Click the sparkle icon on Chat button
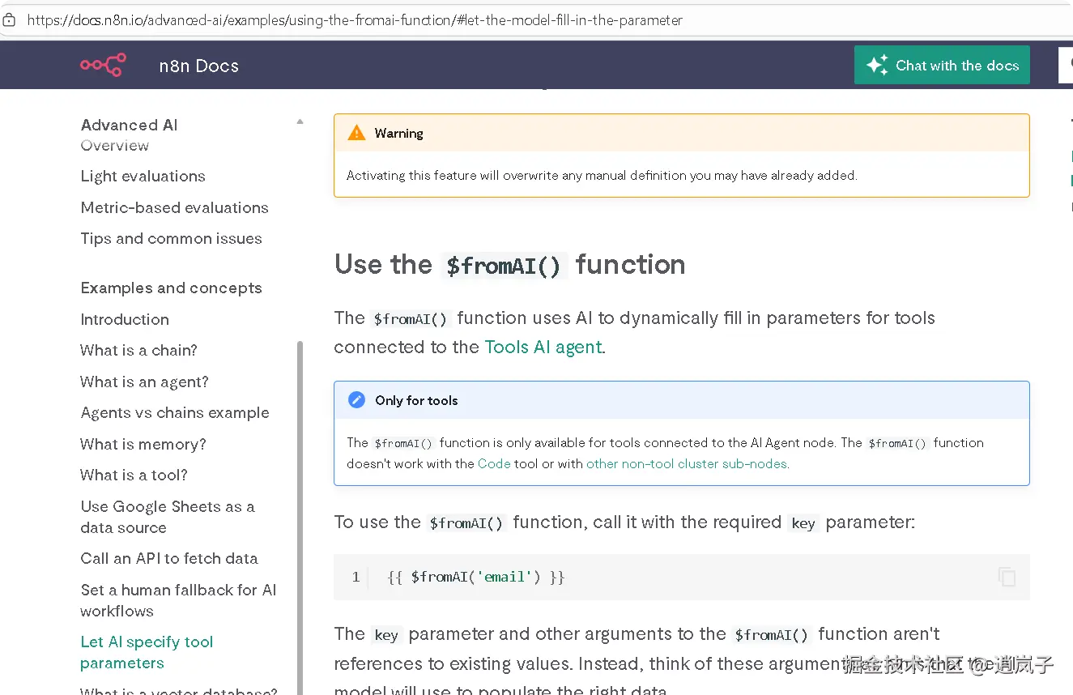The height and width of the screenshot is (695, 1073). pyautogui.click(x=876, y=66)
